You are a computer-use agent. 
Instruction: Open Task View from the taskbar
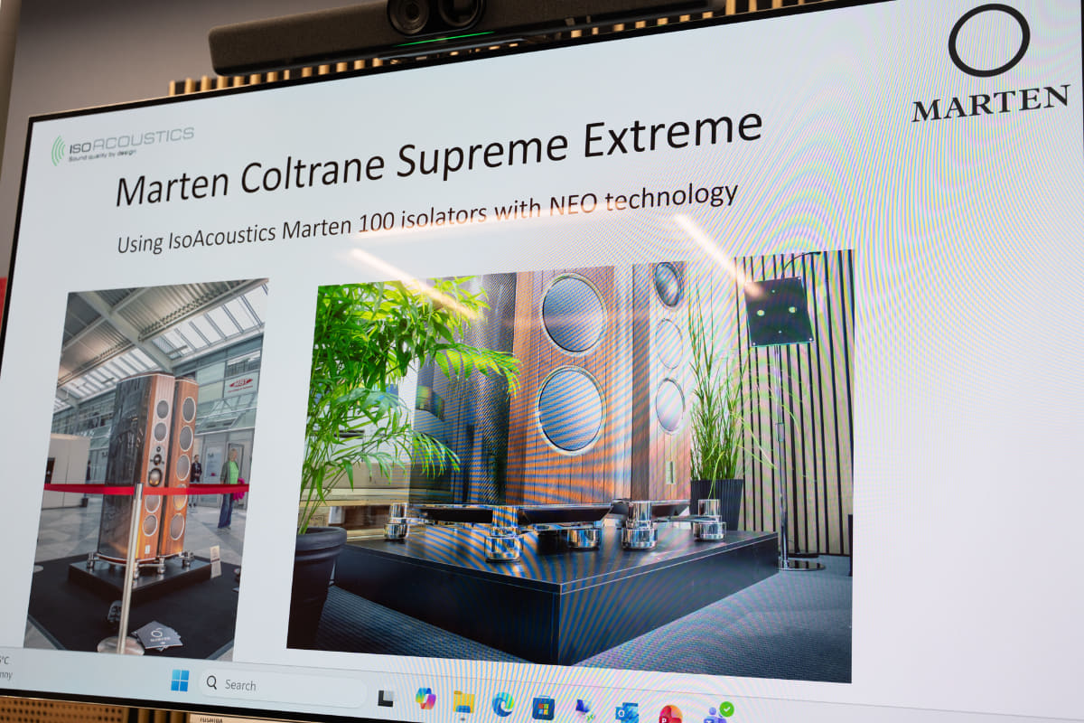(386, 697)
